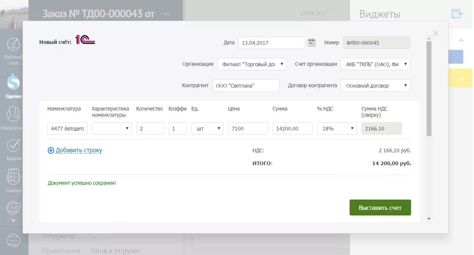Click the Новый счёт label
This screenshot has width=474, height=255.
coord(56,42)
